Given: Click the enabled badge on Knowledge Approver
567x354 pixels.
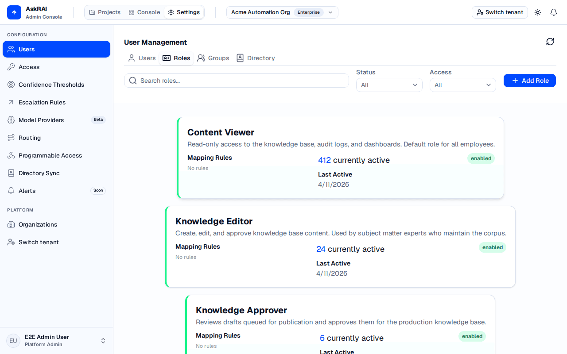Looking at the screenshot, I should point(472,336).
